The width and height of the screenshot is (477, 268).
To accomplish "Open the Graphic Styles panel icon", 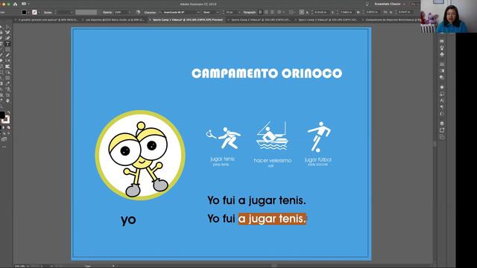I will 442,94.
